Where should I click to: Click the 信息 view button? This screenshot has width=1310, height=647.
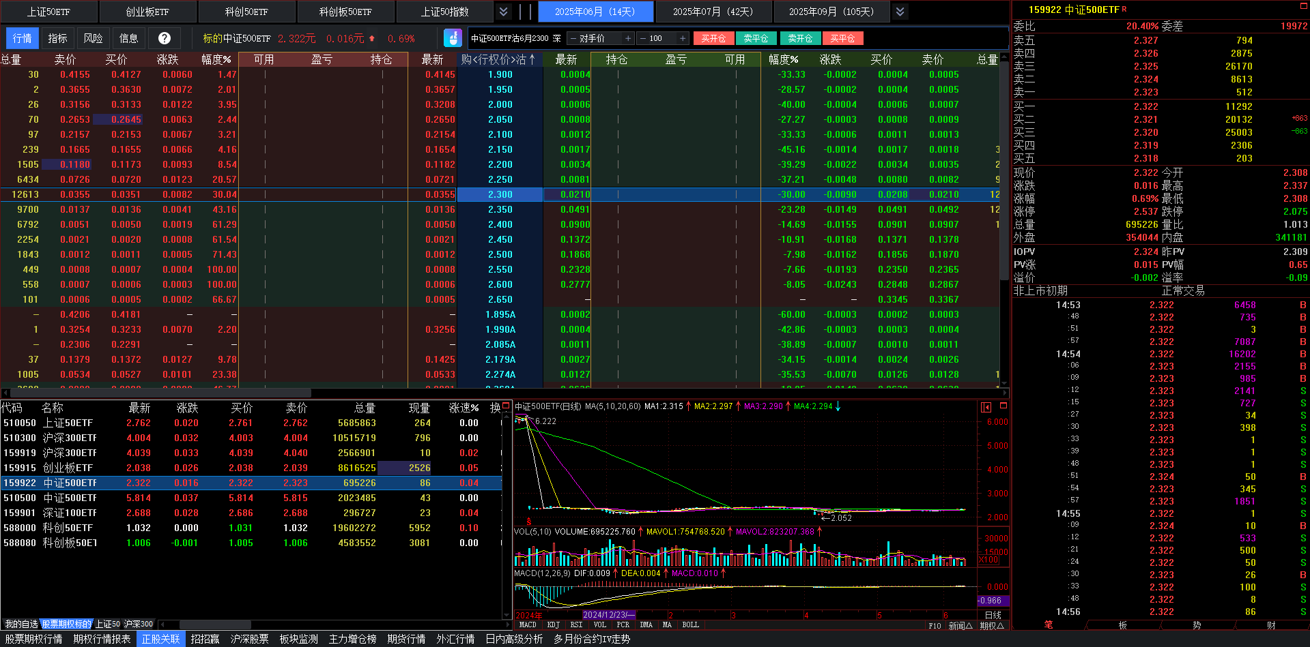(129, 39)
